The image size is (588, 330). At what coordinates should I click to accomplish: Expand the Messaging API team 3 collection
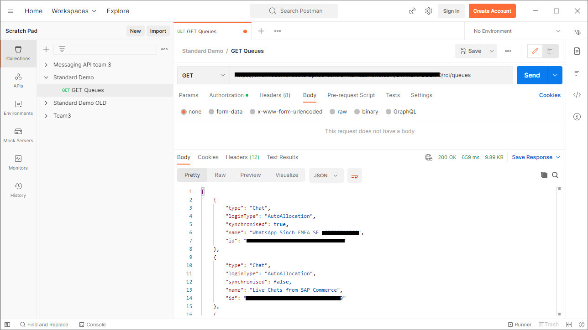[x=46, y=65]
